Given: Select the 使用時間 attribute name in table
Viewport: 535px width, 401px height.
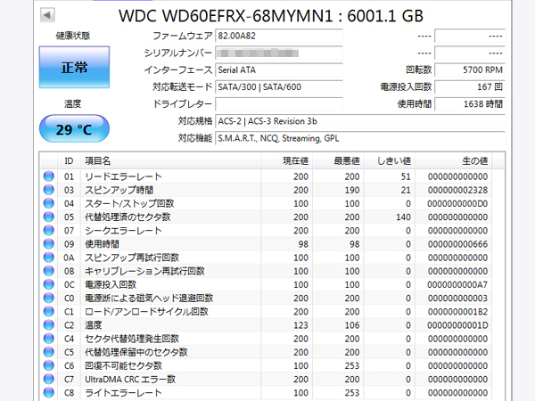Looking at the screenshot, I should coord(102,244).
